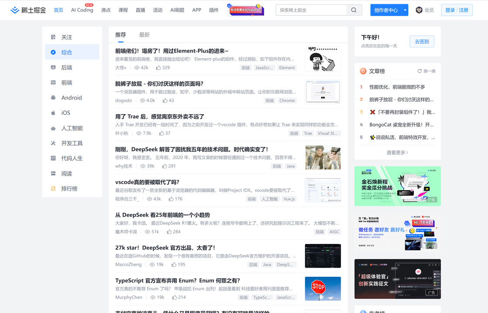Click the 文章榜 orange icon
Image resolution: width=488 pixels, height=313 pixels.
pos(363,71)
